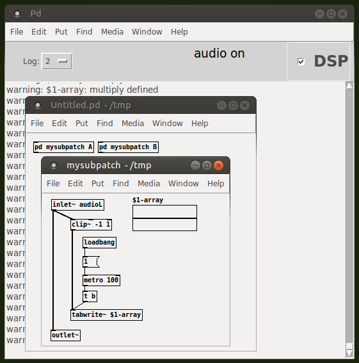359x363 pixels.
Task: Open Help menu in main Pd window
Action: (179, 32)
